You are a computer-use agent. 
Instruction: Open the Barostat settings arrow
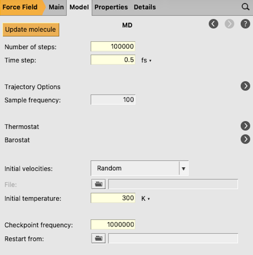(245, 139)
